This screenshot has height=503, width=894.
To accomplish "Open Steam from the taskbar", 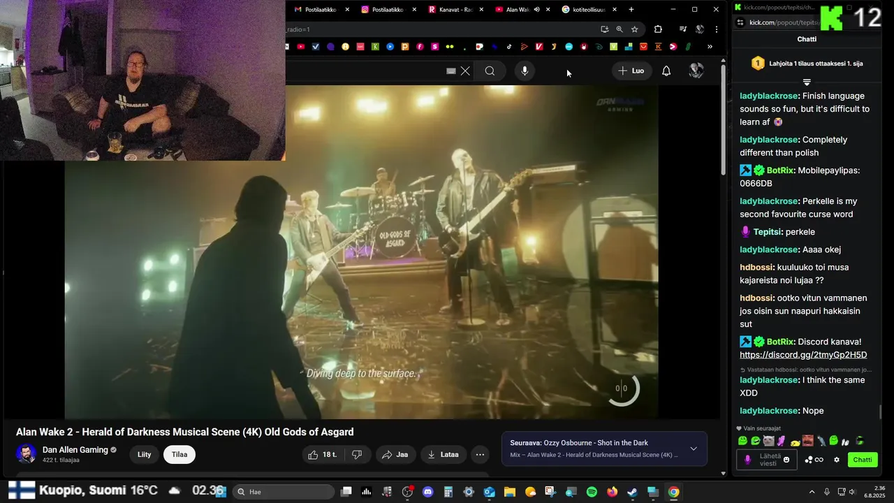I will pyautogui.click(x=632, y=492).
